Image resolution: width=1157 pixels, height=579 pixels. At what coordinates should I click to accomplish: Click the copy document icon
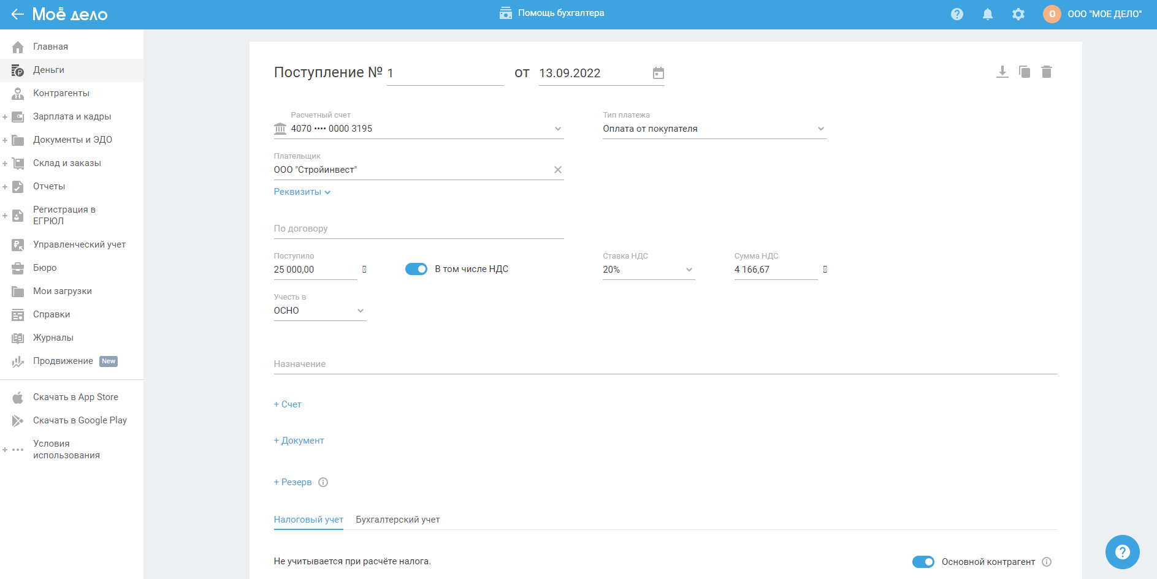1024,72
